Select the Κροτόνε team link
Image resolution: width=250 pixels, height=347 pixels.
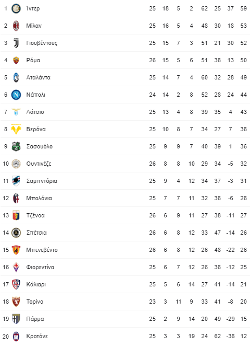pos(37,336)
